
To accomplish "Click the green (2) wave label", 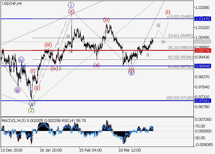I will 31,110.
